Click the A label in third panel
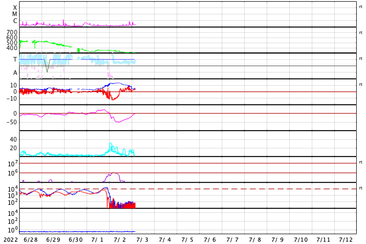This screenshot has width=366, height=244. point(15,73)
